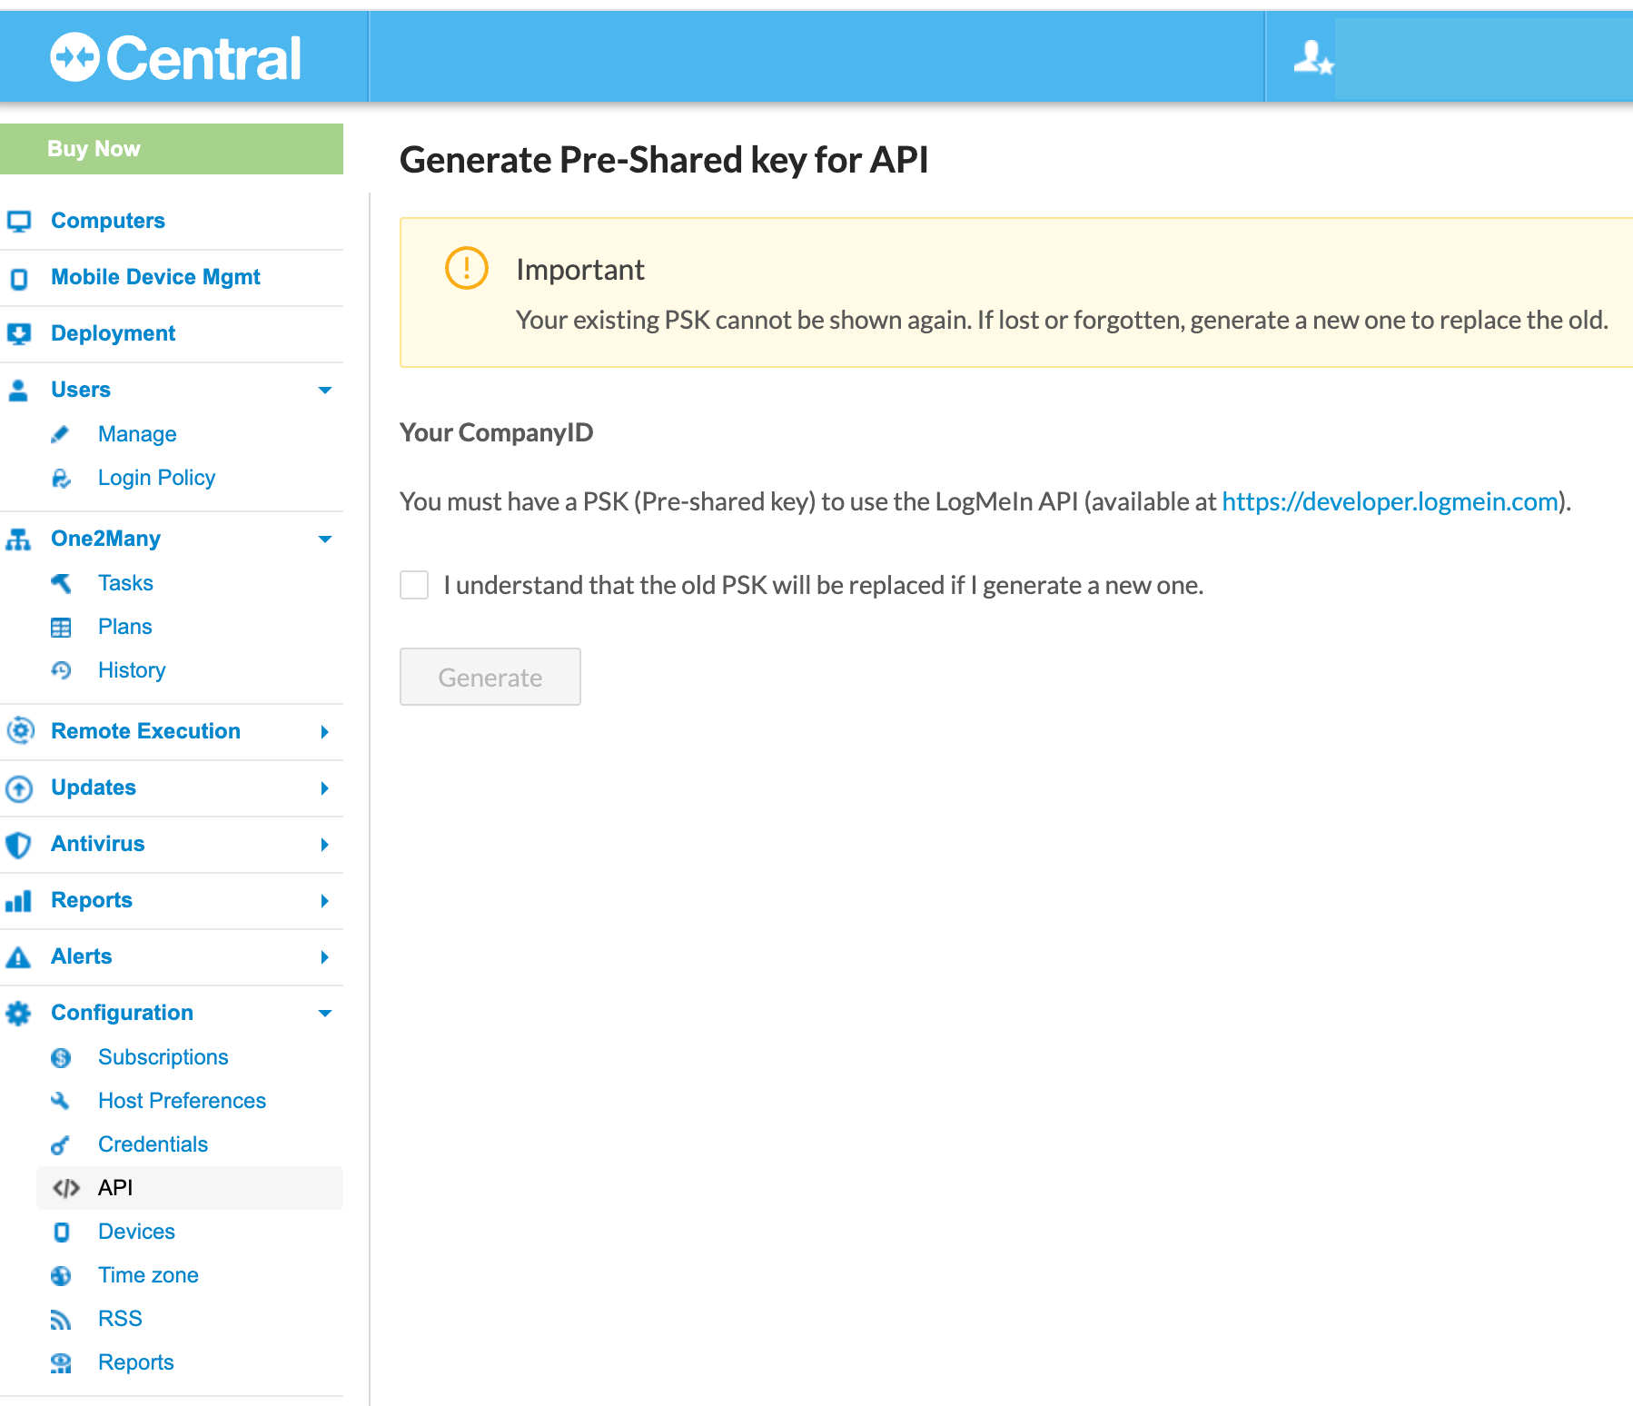
Task: Collapse the Configuration section arrow
Action: click(x=325, y=1014)
